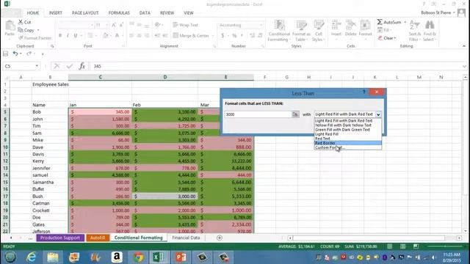470x264 pixels.
Task: Add a new sheet with plus icon
Action: 220,238
